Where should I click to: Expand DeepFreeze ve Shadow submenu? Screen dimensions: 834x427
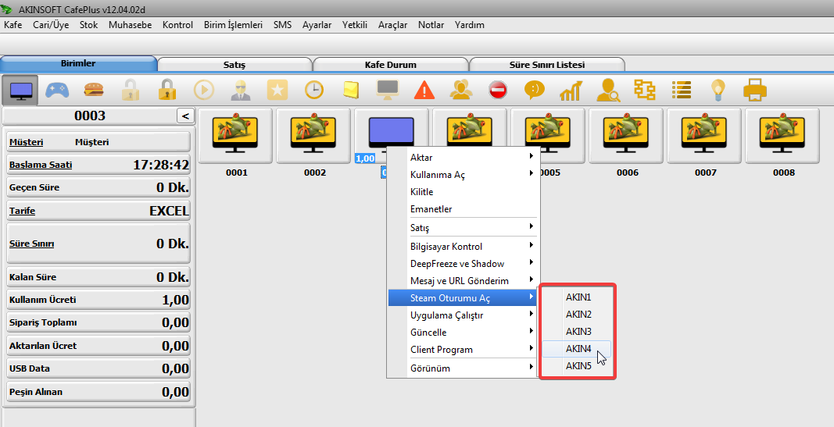464,263
